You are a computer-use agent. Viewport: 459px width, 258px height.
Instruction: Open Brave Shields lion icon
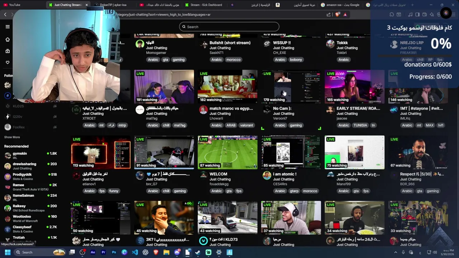(337, 15)
